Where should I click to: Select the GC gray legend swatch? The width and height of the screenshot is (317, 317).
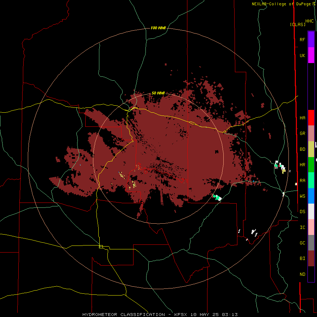click(311, 243)
